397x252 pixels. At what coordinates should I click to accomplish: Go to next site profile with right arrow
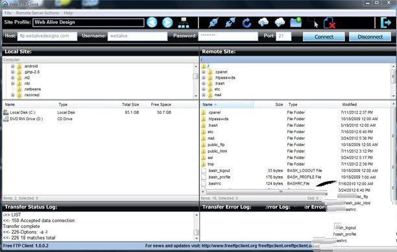[167, 23]
